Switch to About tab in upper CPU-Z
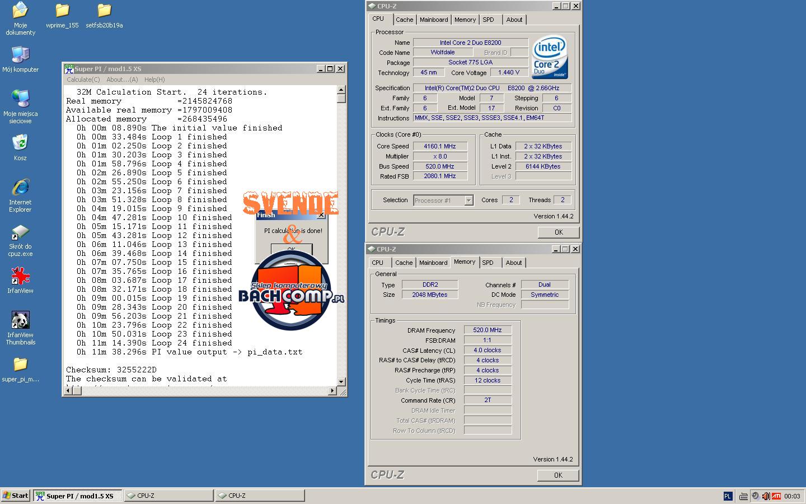 (x=514, y=20)
